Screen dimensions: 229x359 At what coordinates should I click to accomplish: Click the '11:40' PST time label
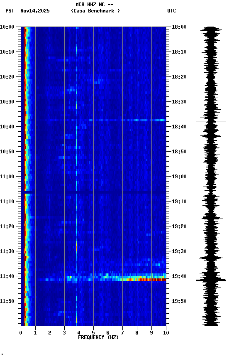tap(7, 277)
